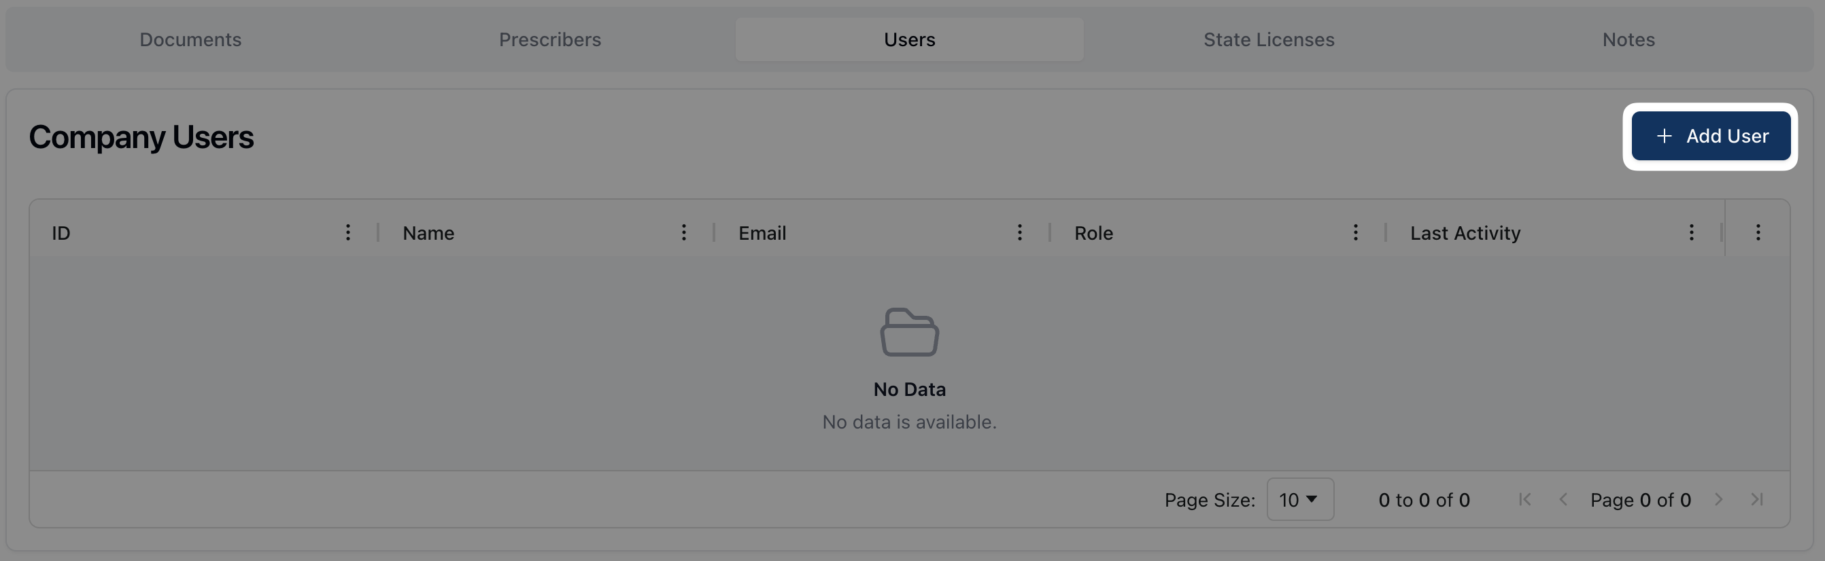Switch to the State Licenses tab
1825x561 pixels.
(1268, 39)
